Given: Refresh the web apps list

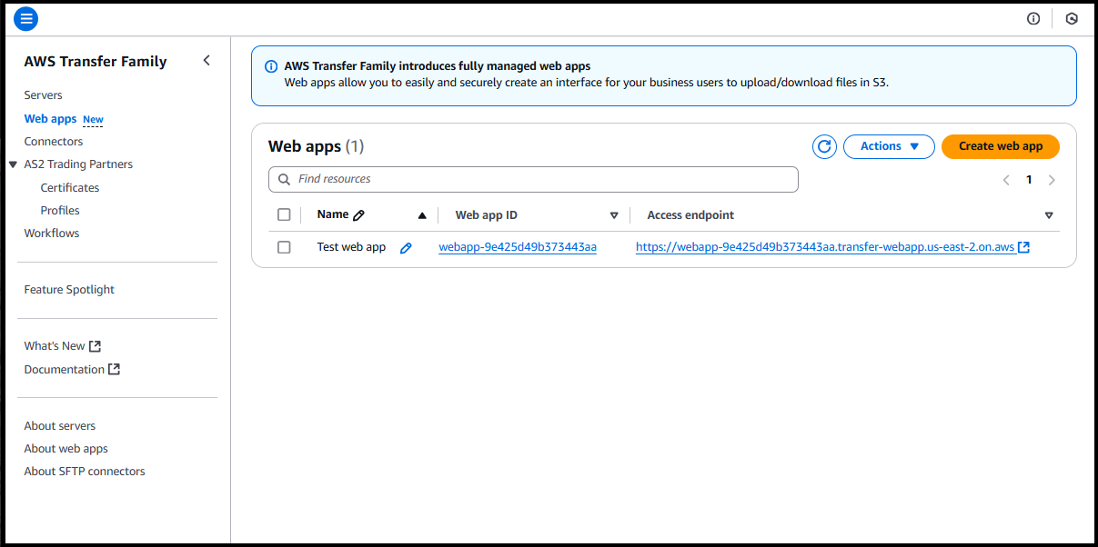Looking at the screenshot, I should coord(823,146).
